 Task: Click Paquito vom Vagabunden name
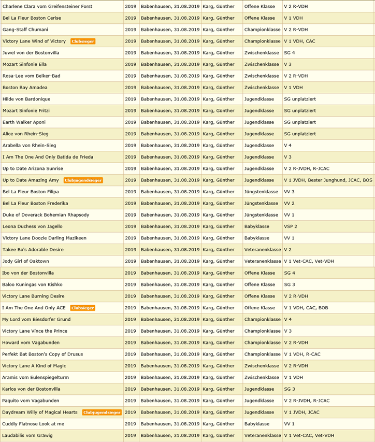click(31, 400)
